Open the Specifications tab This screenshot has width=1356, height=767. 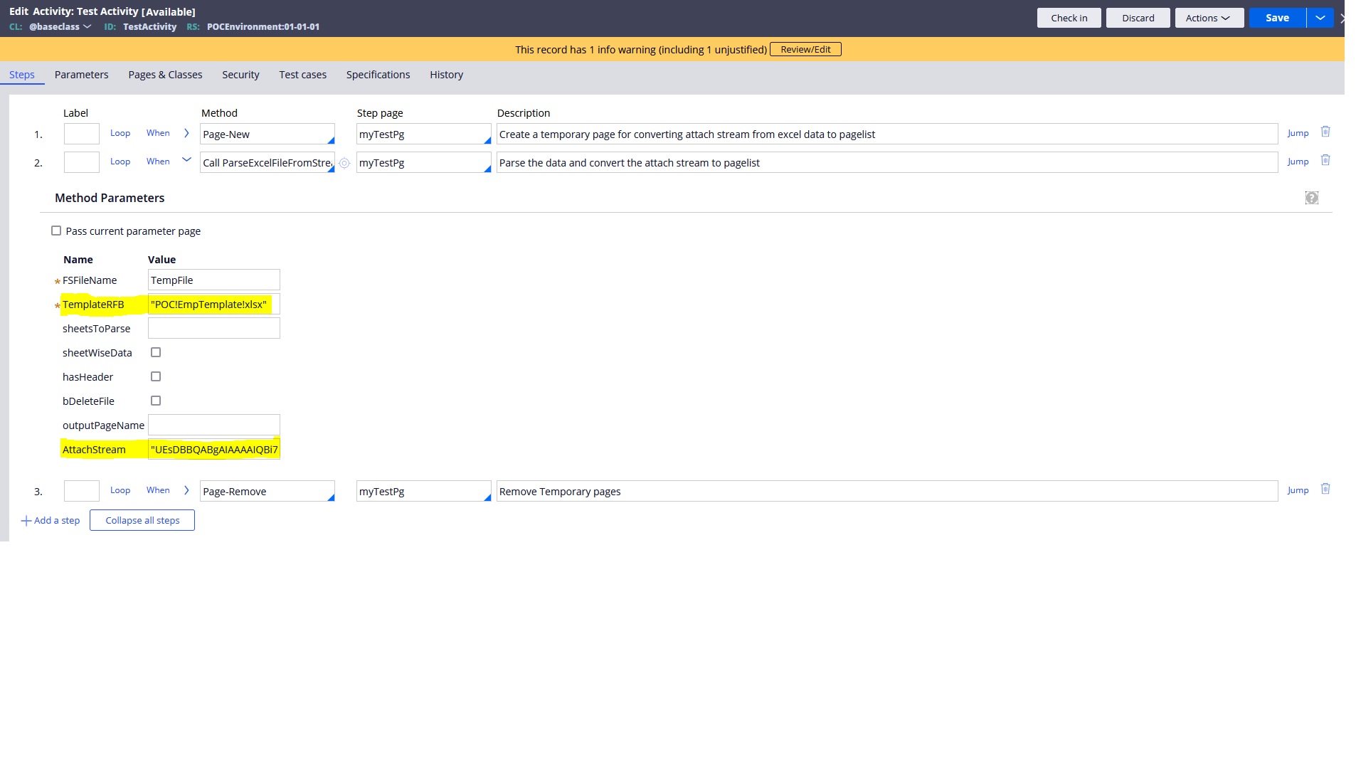pyautogui.click(x=378, y=75)
